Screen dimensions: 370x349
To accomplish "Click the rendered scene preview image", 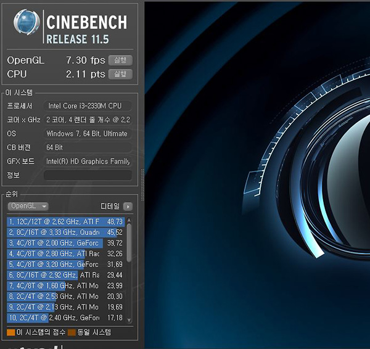I will (257, 175).
